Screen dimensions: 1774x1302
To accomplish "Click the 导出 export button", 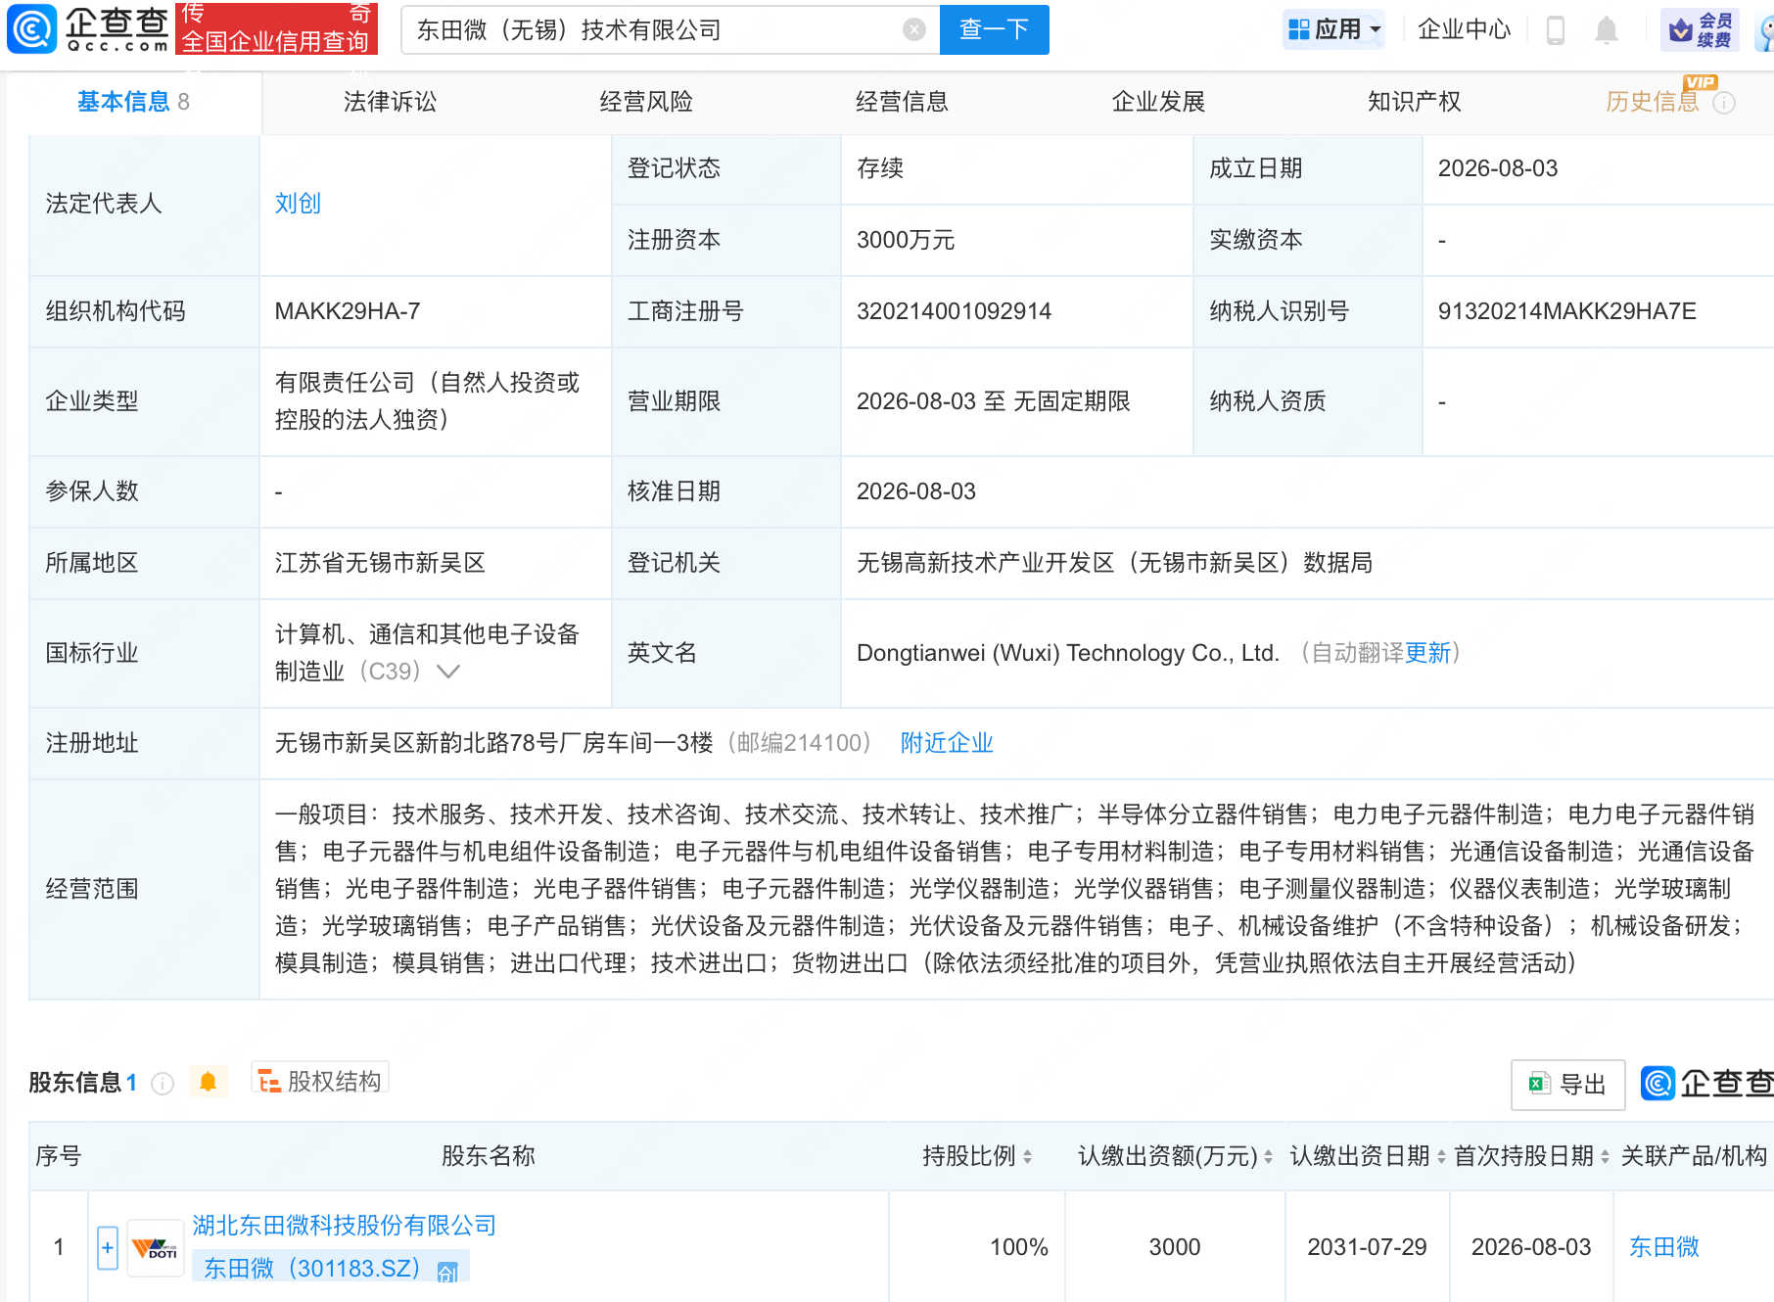I will (x=1567, y=1085).
